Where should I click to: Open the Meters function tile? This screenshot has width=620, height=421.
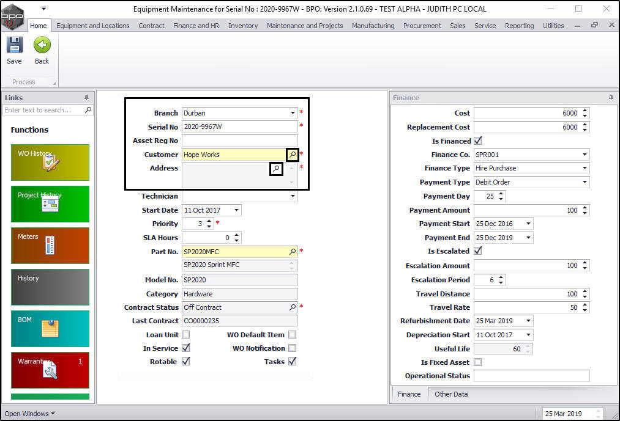point(50,245)
